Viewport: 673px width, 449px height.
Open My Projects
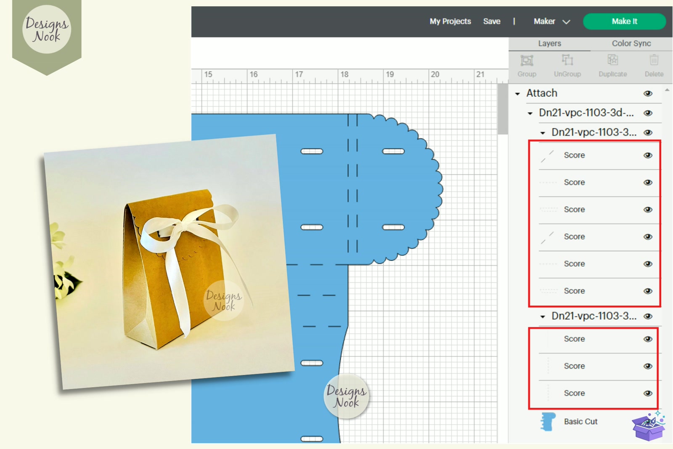coord(450,21)
